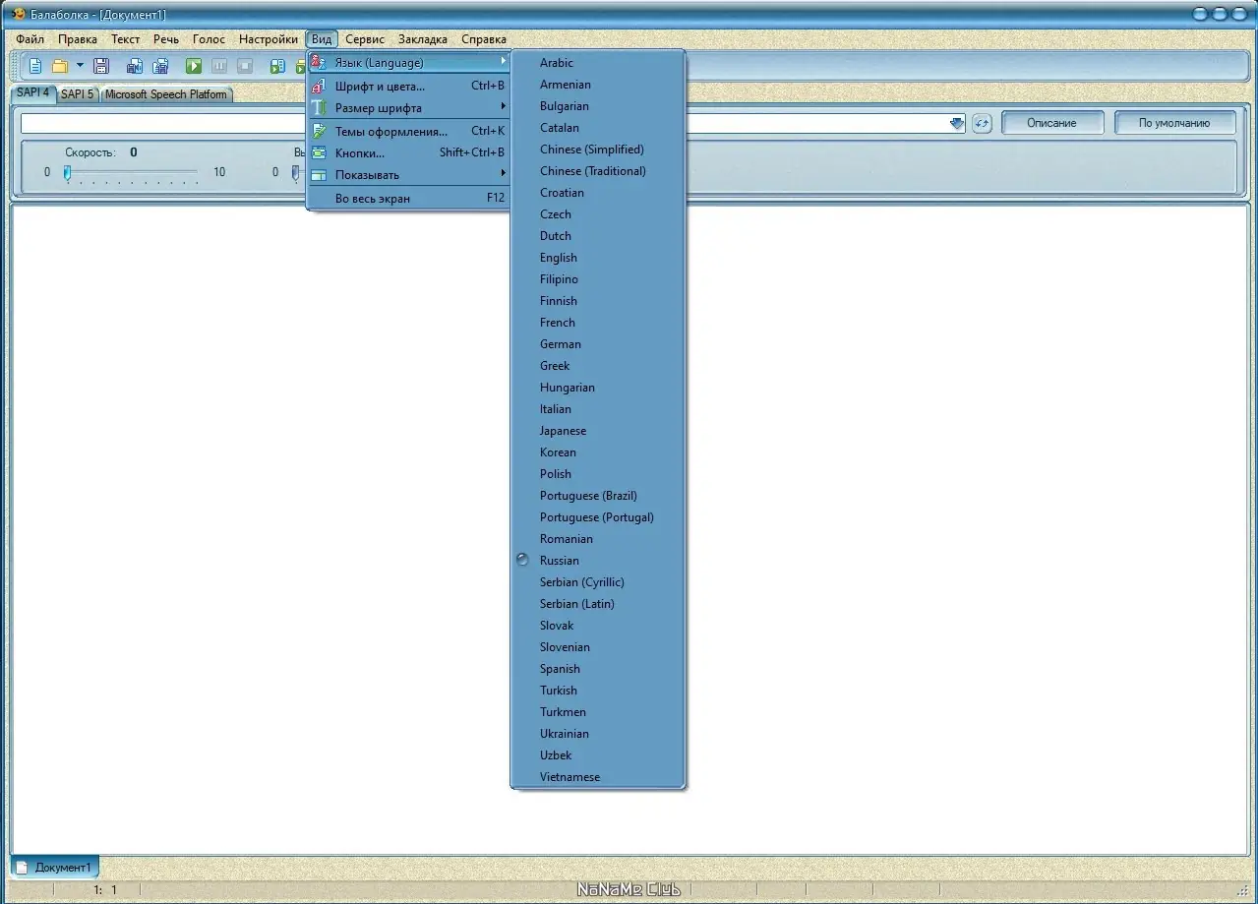Select Spanish language
1258x904 pixels.
coord(597,669)
